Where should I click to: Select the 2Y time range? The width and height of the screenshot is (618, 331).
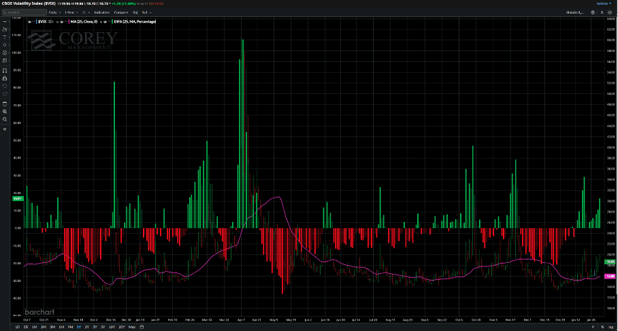tap(87, 327)
